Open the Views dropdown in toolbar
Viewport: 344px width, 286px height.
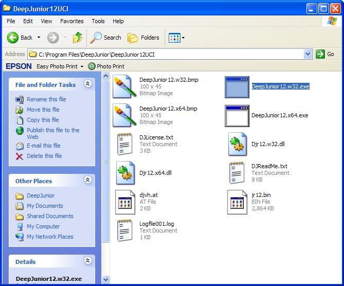[x=176, y=38]
